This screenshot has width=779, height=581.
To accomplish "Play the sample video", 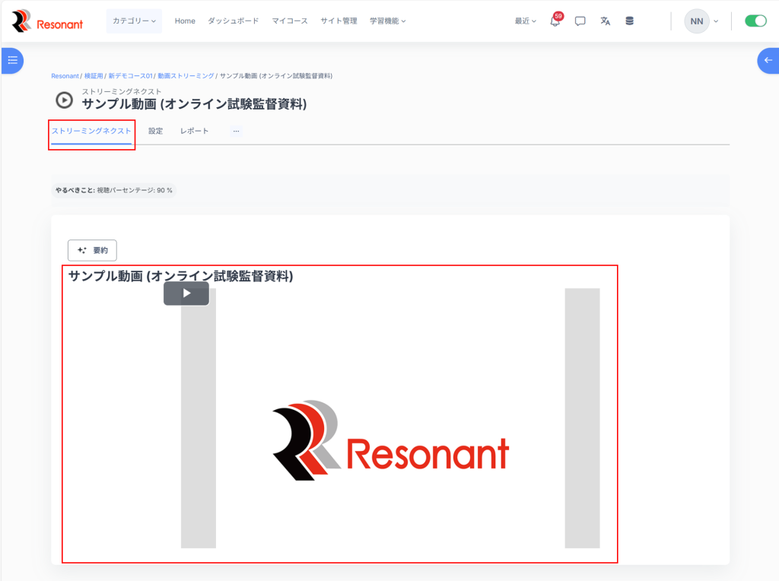I will [x=186, y=294].
